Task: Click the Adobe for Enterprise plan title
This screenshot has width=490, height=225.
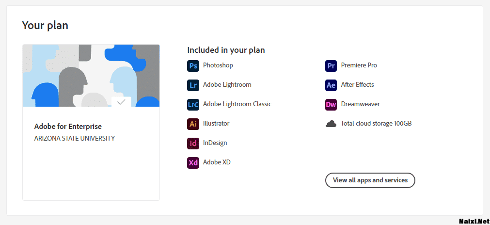Action: pos(68,127)
